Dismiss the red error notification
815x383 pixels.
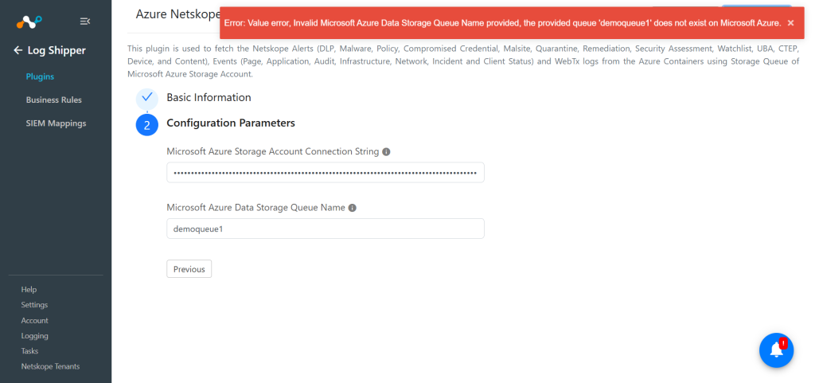pos(790,23)
